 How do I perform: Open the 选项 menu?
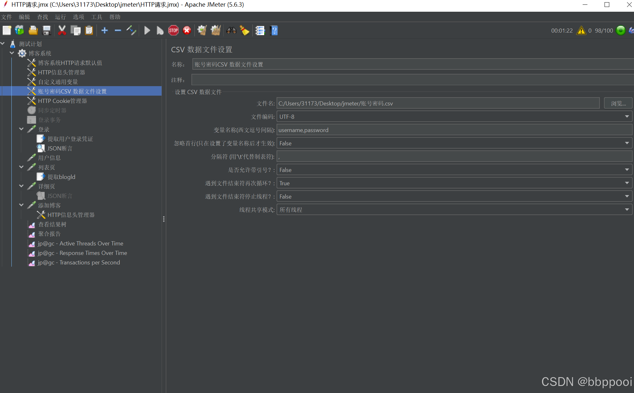click(79, 17)
